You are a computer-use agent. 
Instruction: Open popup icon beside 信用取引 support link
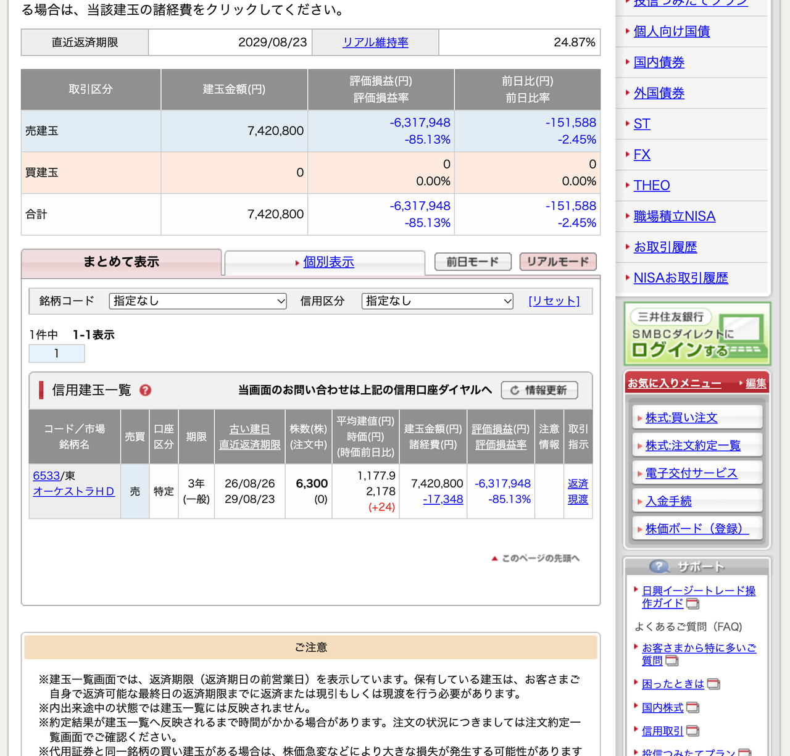pos(692,731)
